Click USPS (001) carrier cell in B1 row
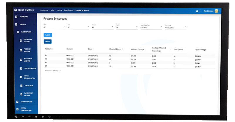The image size is (235, 122). (x=70, y=56)
